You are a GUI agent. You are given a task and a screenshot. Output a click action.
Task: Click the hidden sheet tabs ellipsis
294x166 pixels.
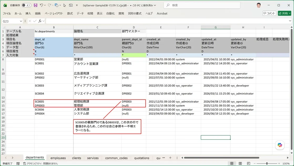164,158
